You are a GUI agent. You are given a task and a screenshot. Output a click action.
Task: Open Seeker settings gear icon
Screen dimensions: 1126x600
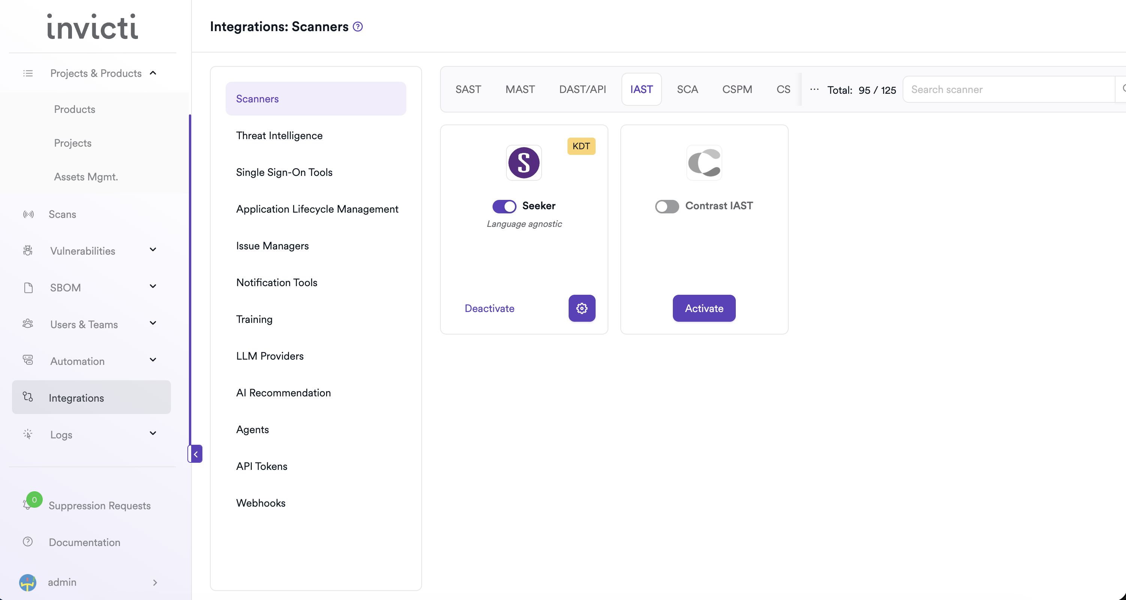[x=582, y=308]
